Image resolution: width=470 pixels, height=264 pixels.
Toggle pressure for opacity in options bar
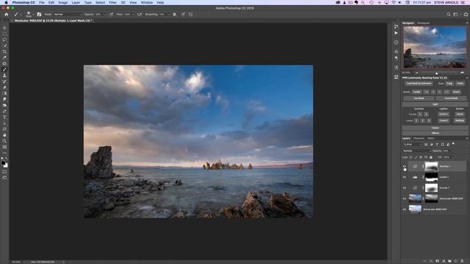[111, 15]
